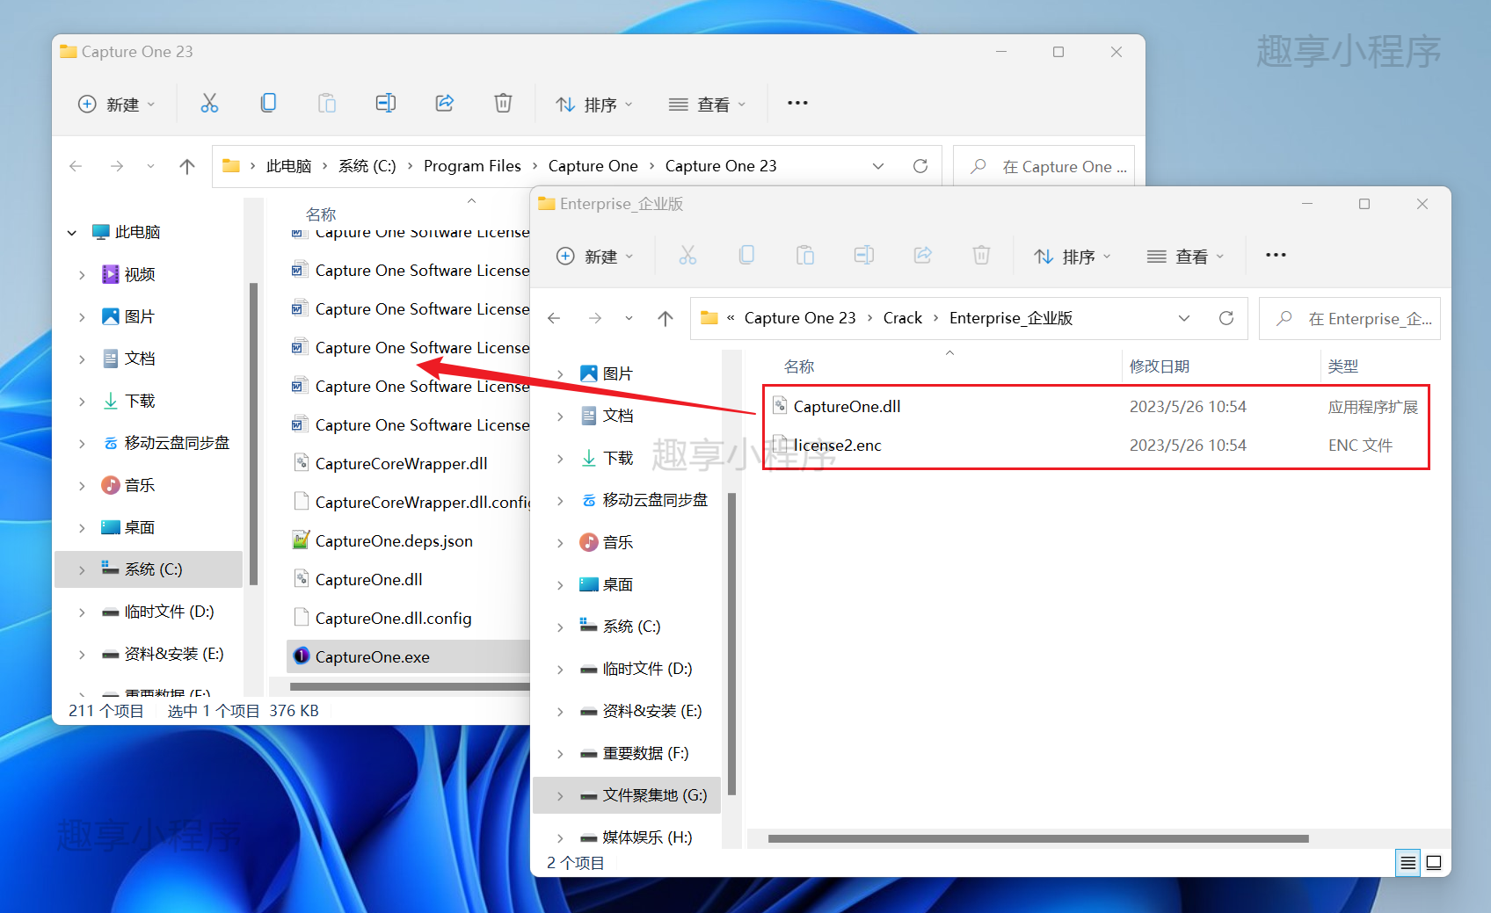Click Rename icon in Enterprise_企业版 window

[864, 256]
